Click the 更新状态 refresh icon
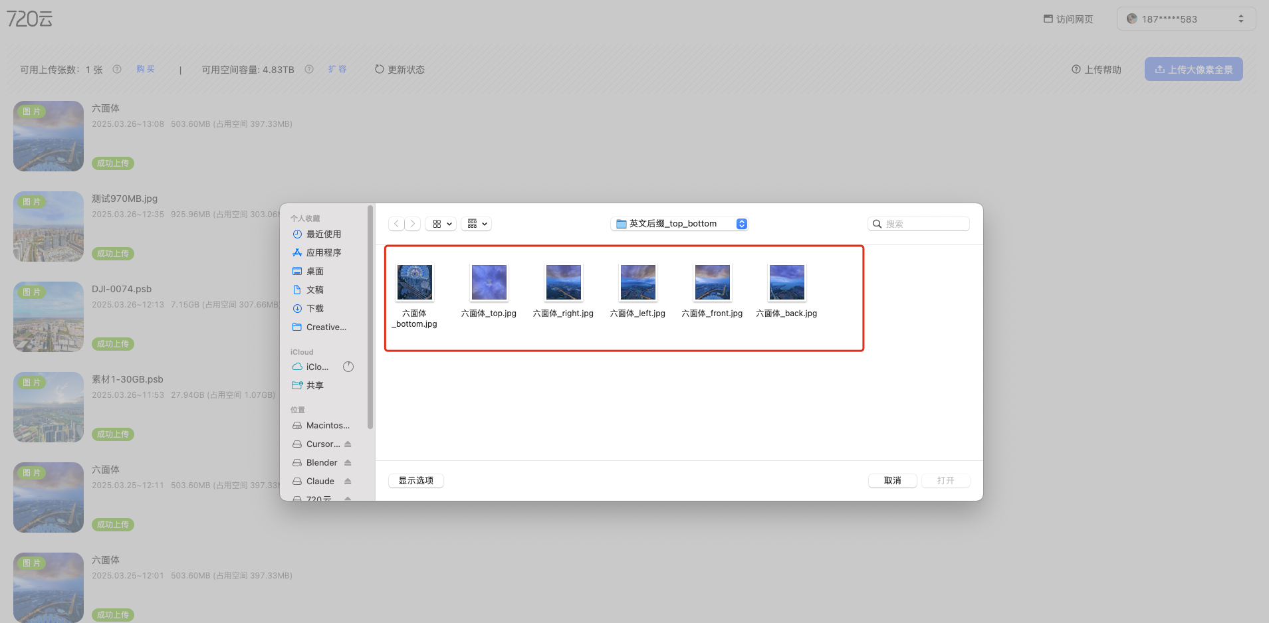1269x623 pixels. pos(379,69)
